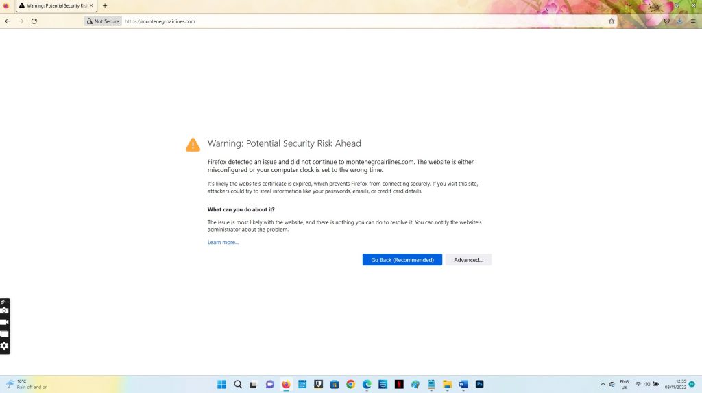Open a new tab
Screen dimensions: 702x393
[x=105, y=5]
